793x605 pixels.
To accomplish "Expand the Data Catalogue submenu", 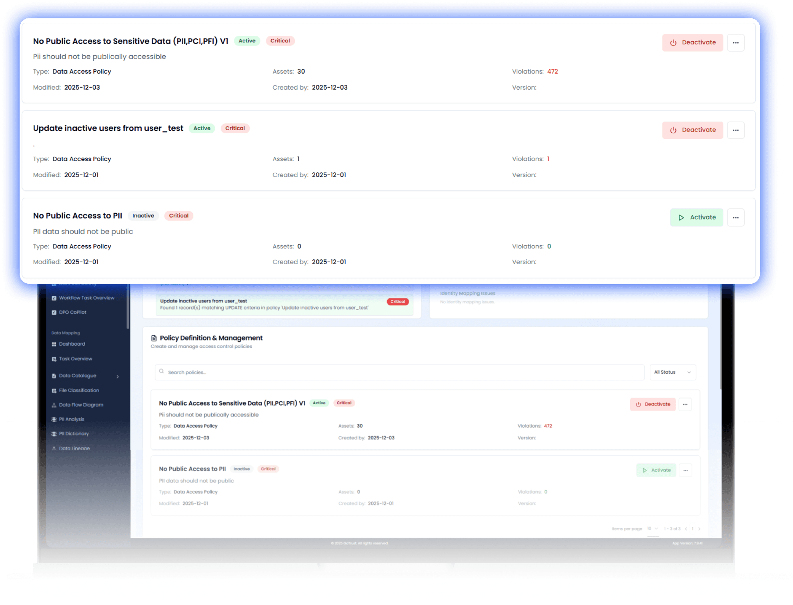I will (118, 376).
